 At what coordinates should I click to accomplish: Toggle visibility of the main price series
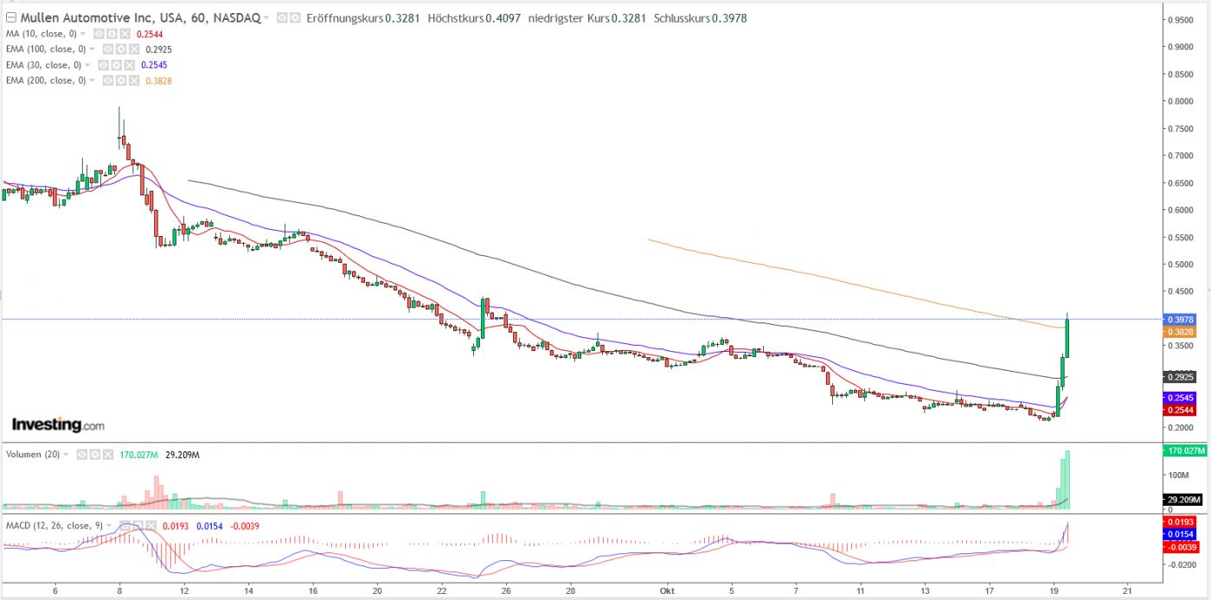282,18
